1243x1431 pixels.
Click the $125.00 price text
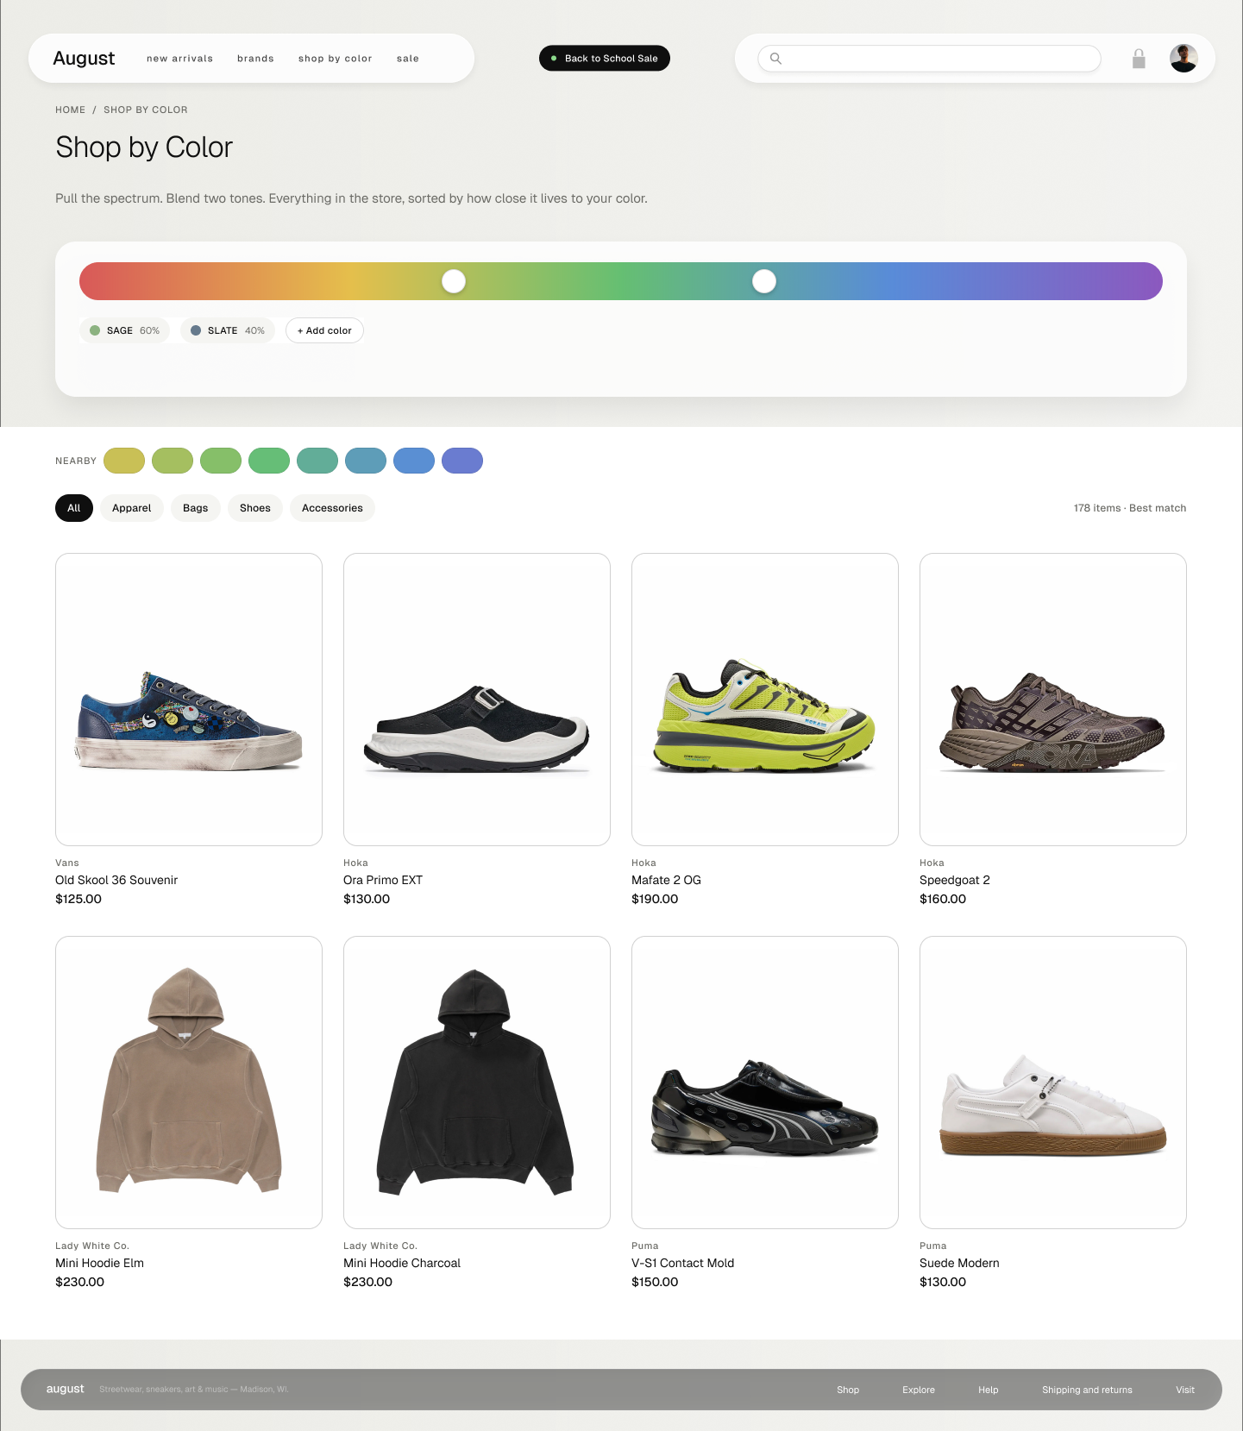coord(78,899)
